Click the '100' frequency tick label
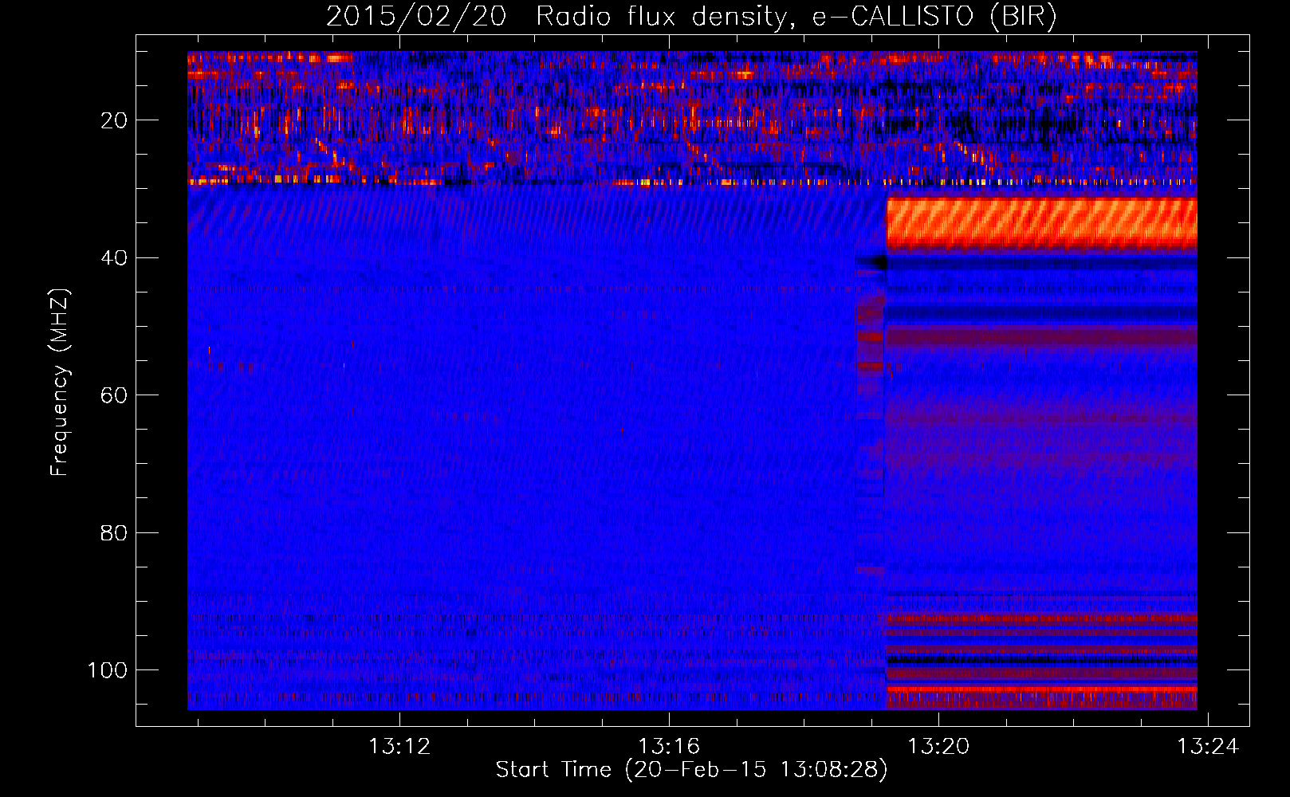The width and height of the screenshot is (1290, 797). (x=108, y=670)
